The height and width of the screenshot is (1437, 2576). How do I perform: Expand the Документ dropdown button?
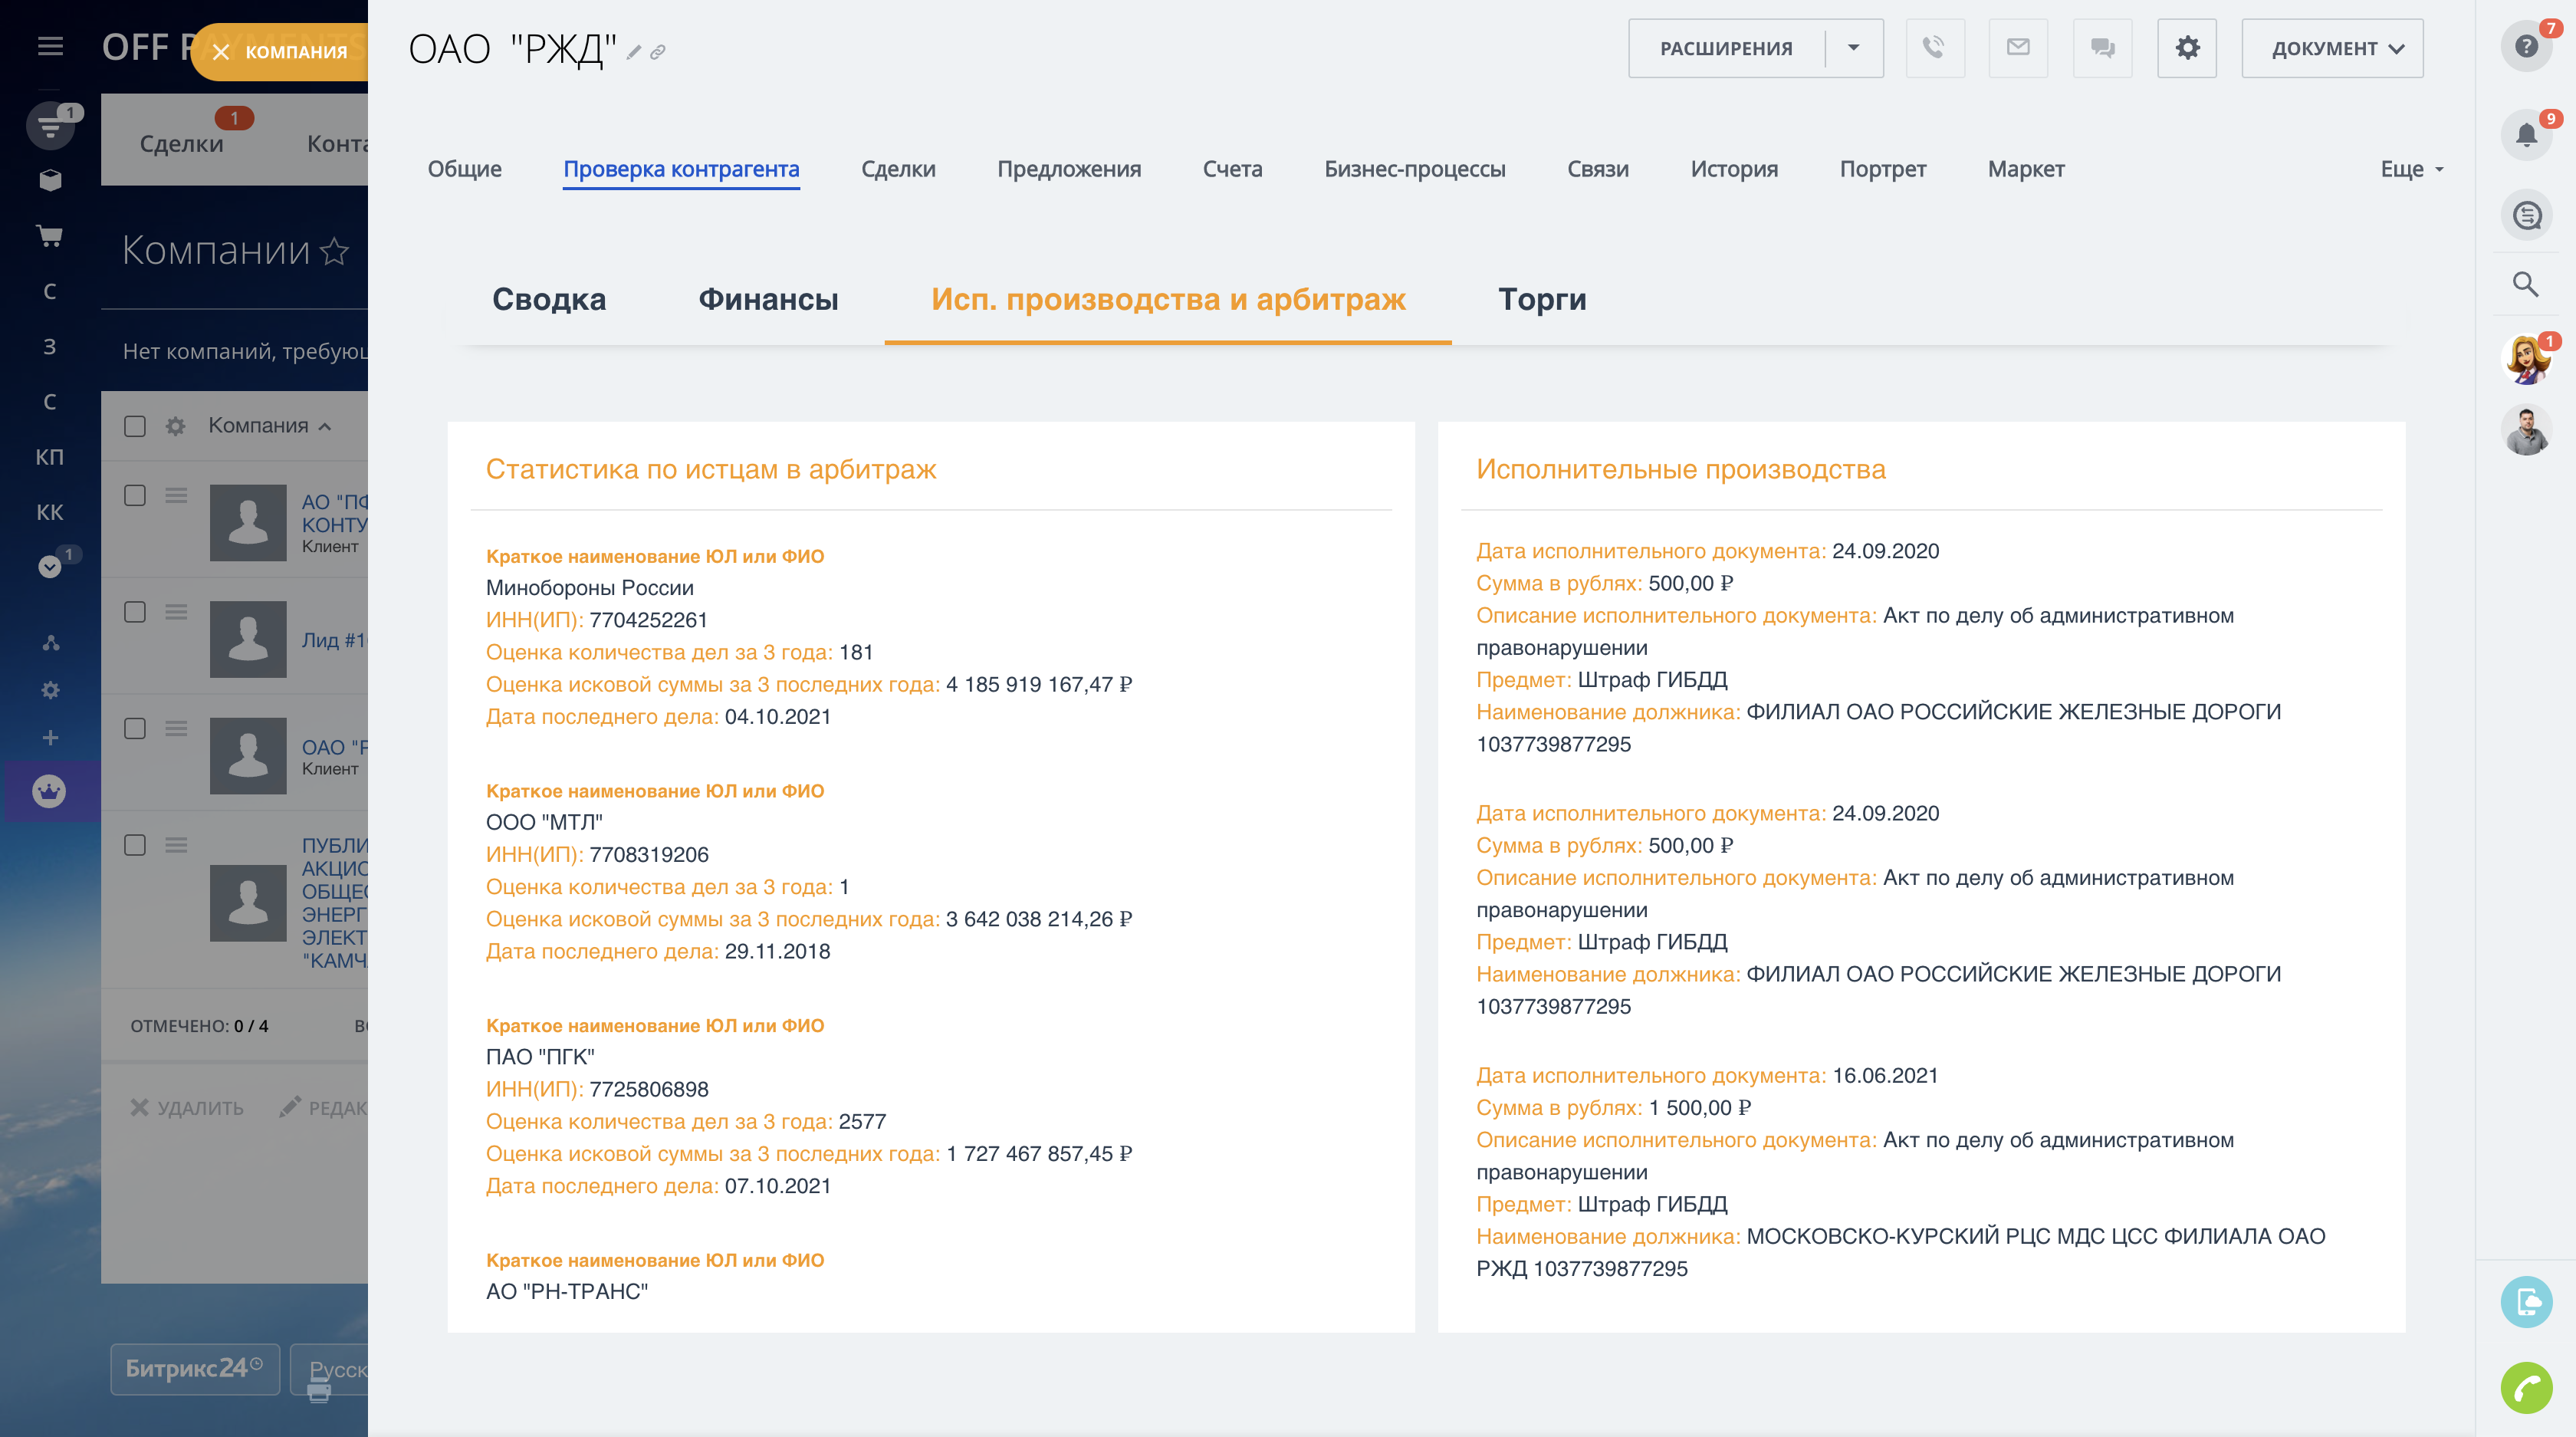click(x=2332, y=48)
